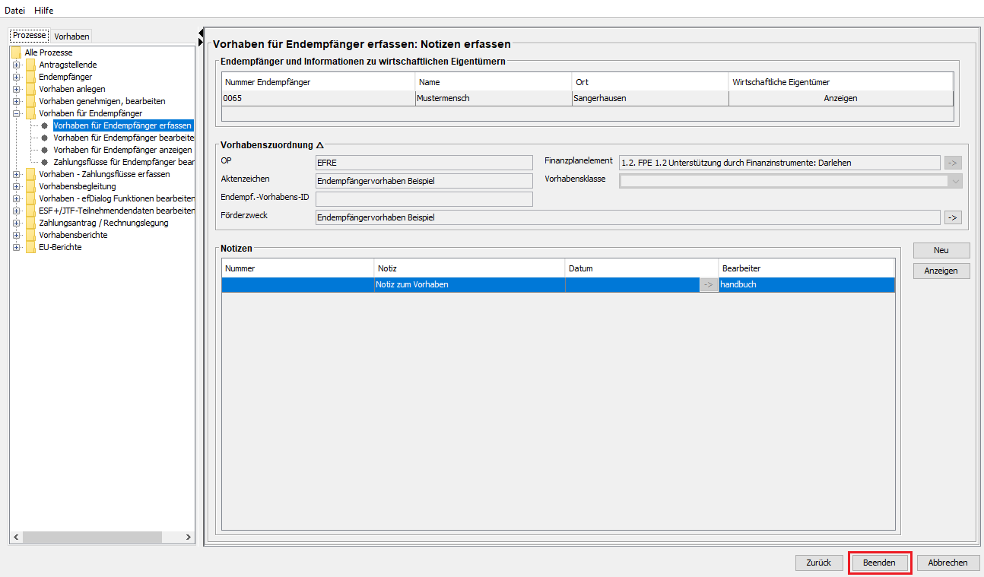Click left arrow of tree horizontal scrollbar
This screenshot has width=984, height=577.
click(17, 537)
